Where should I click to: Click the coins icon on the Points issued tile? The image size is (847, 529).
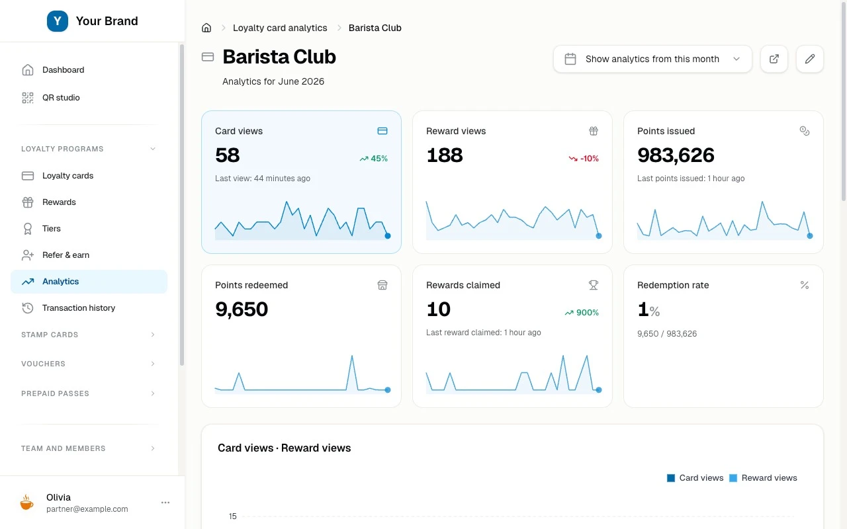pos(805,131)
